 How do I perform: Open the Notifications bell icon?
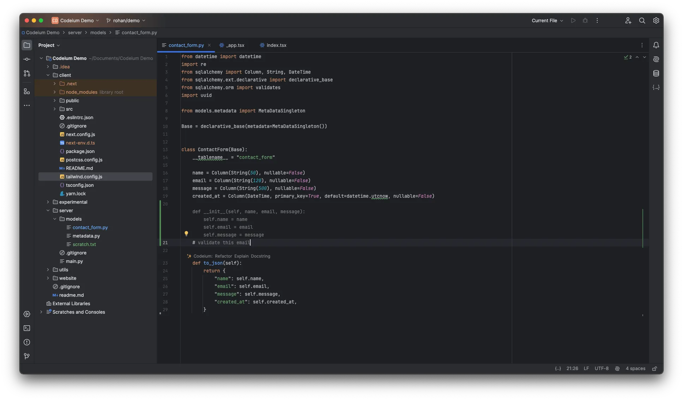656,45
